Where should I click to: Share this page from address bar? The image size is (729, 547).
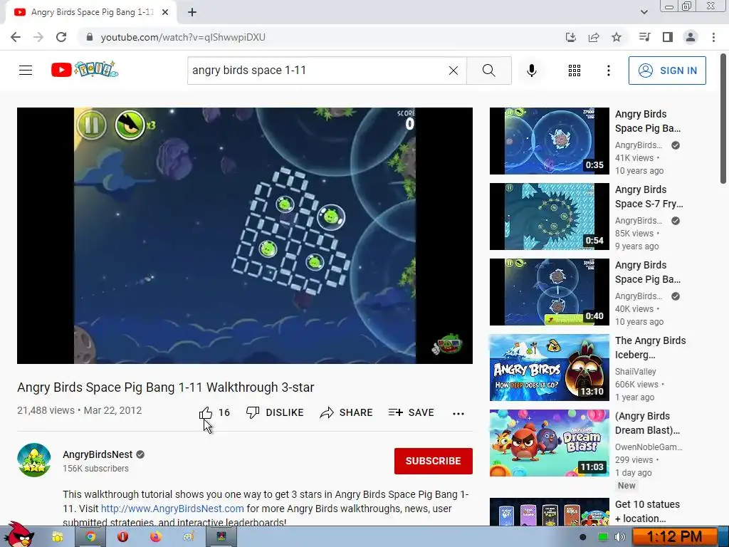point(594,37)
